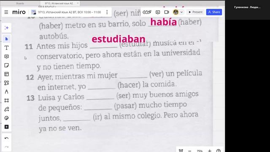Select the pink text 'estudiaban'
This screenshot has width=270, height=152.
[119, 39]
